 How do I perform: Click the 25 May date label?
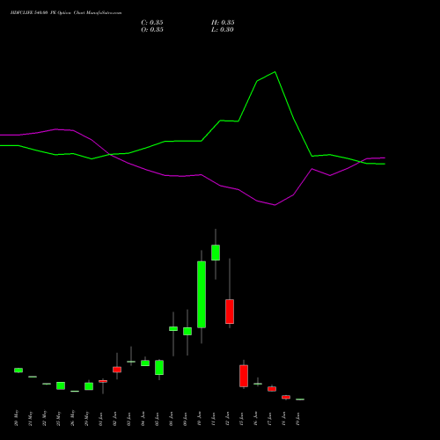[x=58, y=418]
